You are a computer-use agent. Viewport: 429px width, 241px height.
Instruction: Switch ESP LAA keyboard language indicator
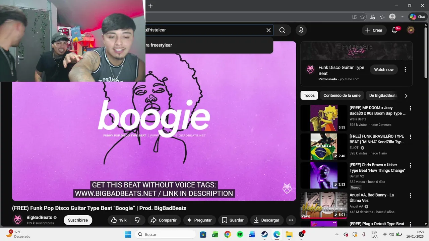[374, 234]
